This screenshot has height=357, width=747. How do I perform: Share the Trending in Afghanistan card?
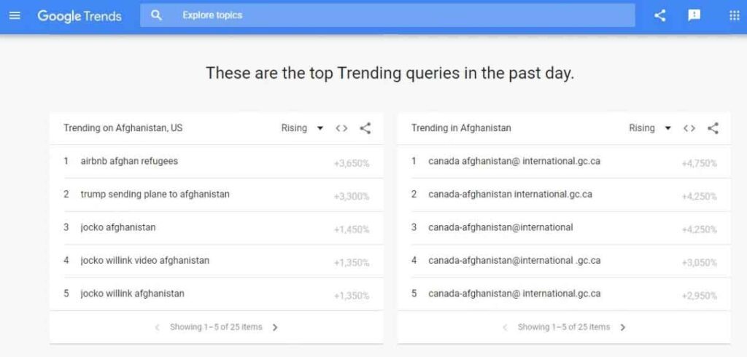point(713,128)
